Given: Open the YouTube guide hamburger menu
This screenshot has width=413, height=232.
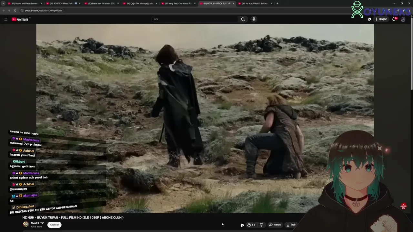Looking at the screenshot, I should click(x=6, y=19).
